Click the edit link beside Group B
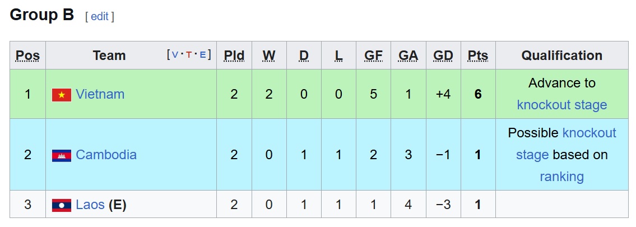Image resolution: width=636 pixels, height=227 pixels. [100, 17]
